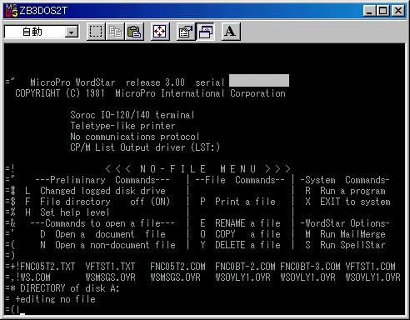Click '---Commands to open a file---' header
This screenshot has height=320, width=410.
102,223
